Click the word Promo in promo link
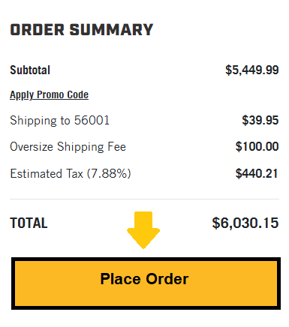 50,95
